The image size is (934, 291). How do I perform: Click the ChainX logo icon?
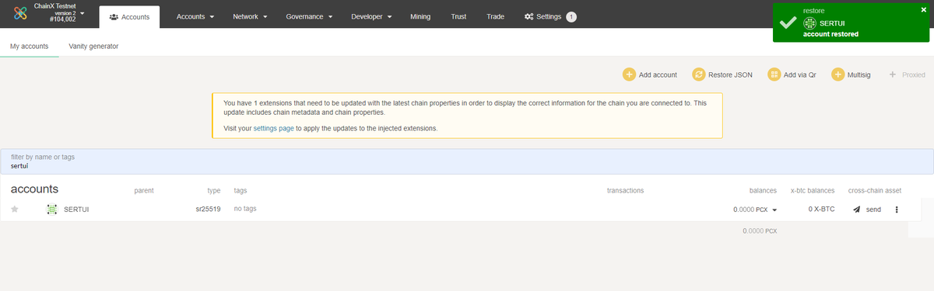(x=20, y=13)
